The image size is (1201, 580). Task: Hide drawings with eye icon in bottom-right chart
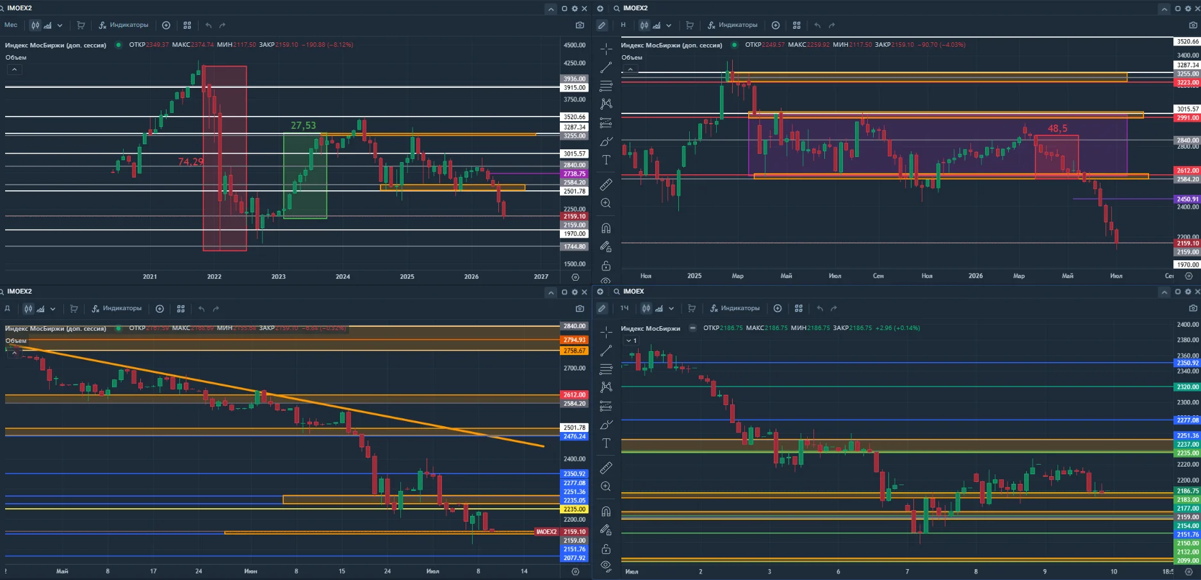pyautogui.click(x=606, y=565)
